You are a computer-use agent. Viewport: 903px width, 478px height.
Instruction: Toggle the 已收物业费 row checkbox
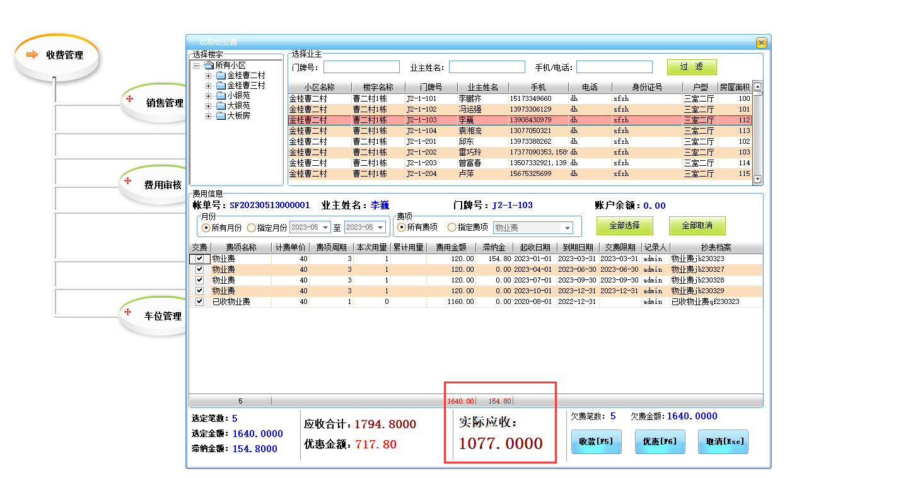click(x=199, y=301)
